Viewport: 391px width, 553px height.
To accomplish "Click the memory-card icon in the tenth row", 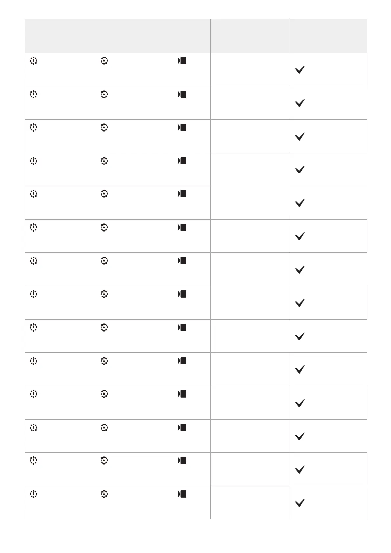I will (182, 361).
